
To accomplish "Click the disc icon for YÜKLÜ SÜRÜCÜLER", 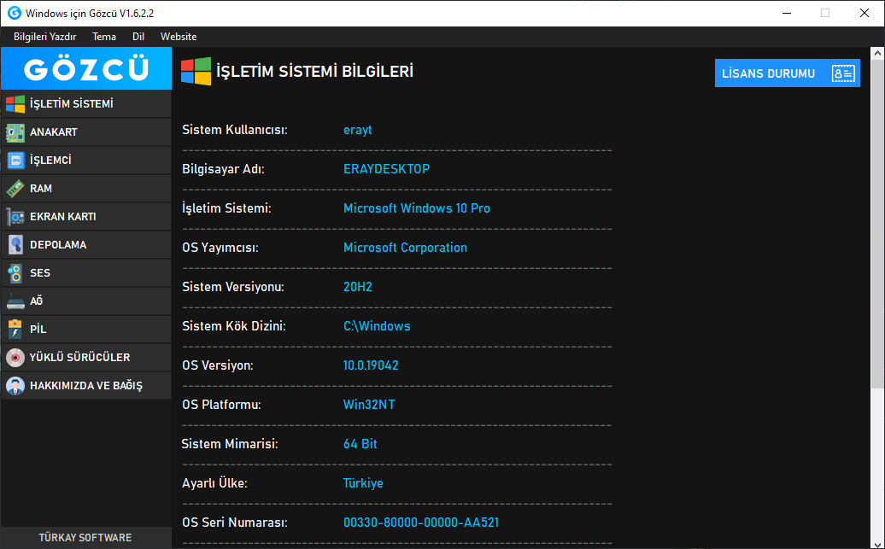I will [x=15, y=358].
